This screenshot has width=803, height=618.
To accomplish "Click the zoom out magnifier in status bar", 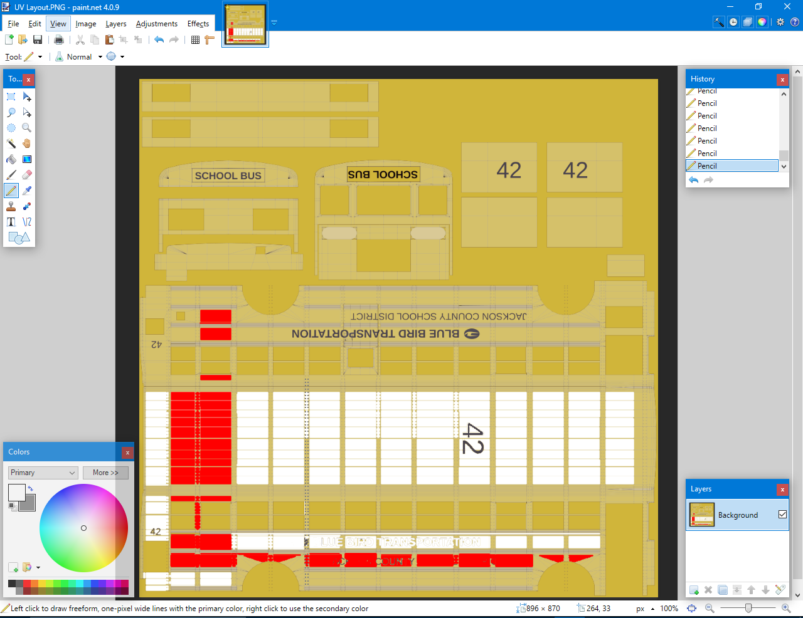I will (x=710, y=608).
